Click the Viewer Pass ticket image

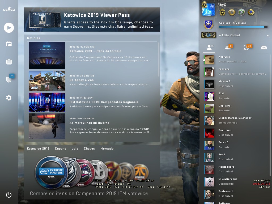click(45, 20)
